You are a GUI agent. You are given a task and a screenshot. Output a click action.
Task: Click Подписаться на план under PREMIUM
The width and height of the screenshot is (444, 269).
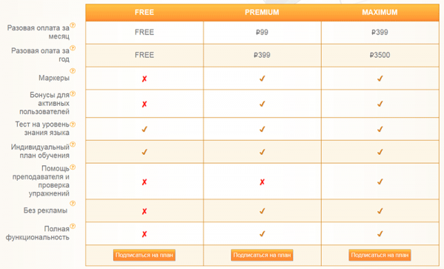(262, 255)
